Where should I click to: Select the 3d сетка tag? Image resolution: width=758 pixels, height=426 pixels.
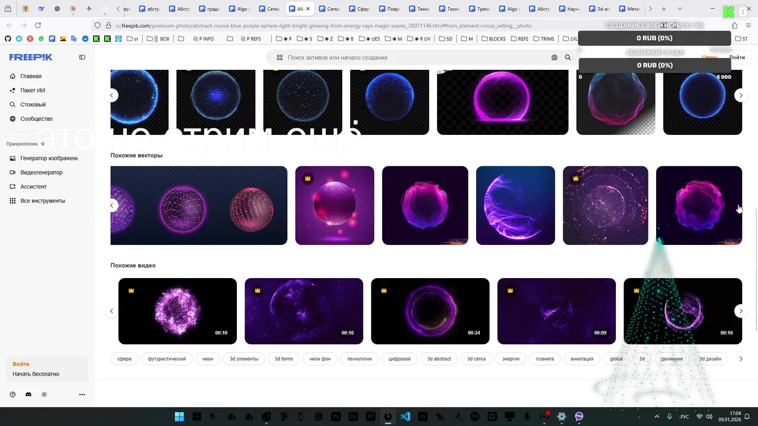point(476,359)
